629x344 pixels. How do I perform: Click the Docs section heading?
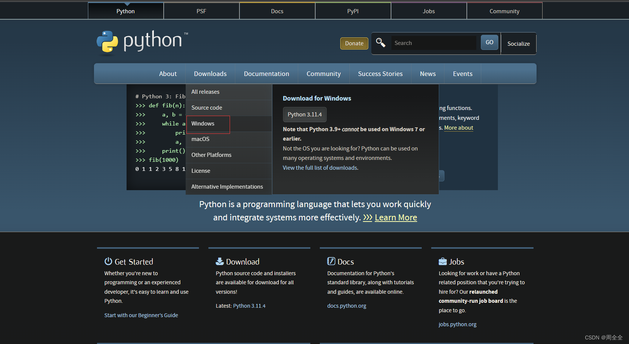point(346,262)
